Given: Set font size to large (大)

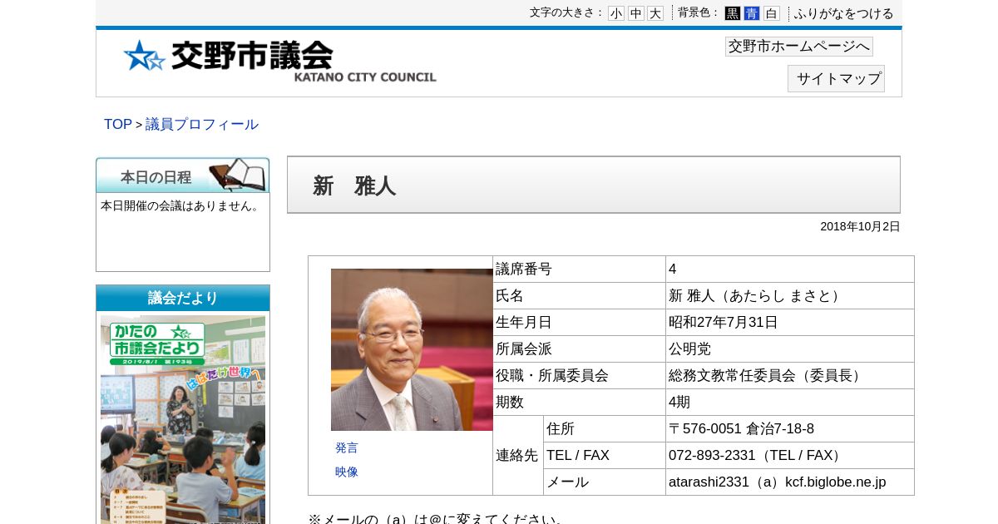Looking at the screenshot, I should 655,13.
